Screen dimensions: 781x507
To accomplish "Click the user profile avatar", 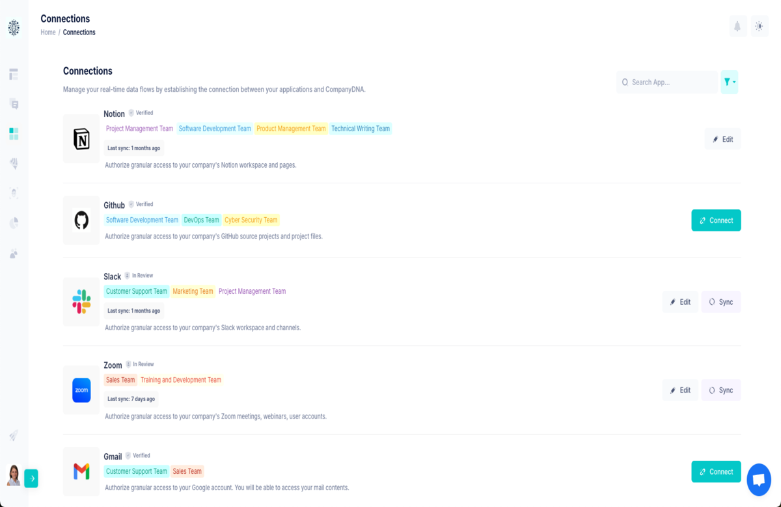I will tap(14, 475).
